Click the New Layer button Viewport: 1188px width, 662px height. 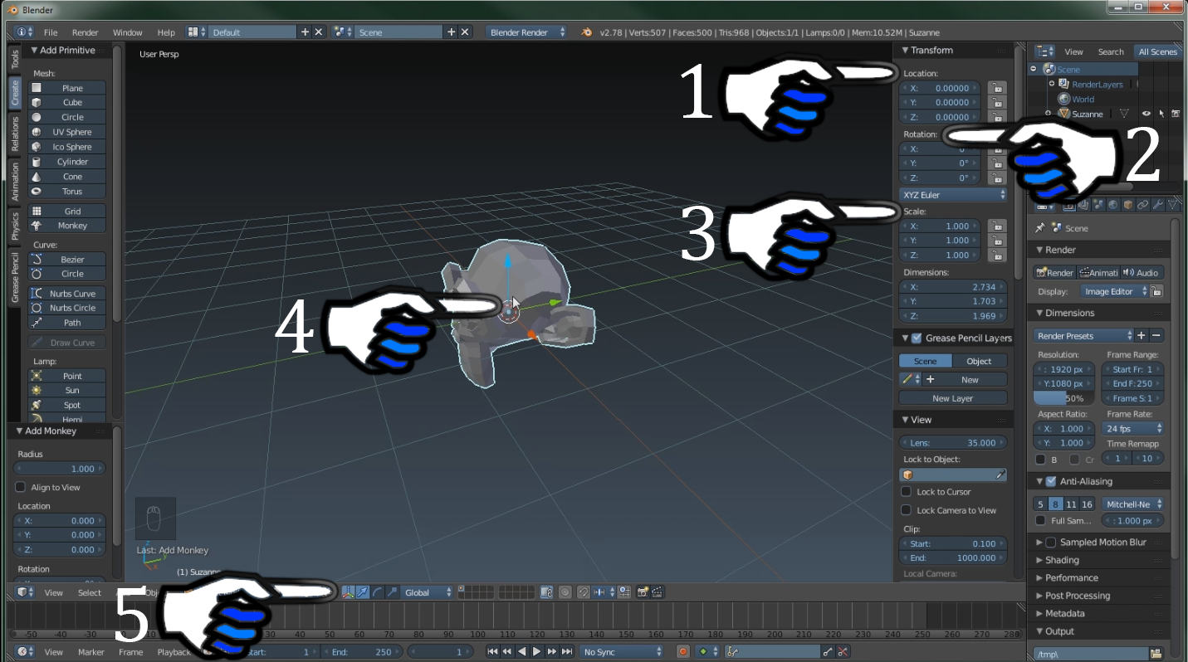tap(953, 398)
